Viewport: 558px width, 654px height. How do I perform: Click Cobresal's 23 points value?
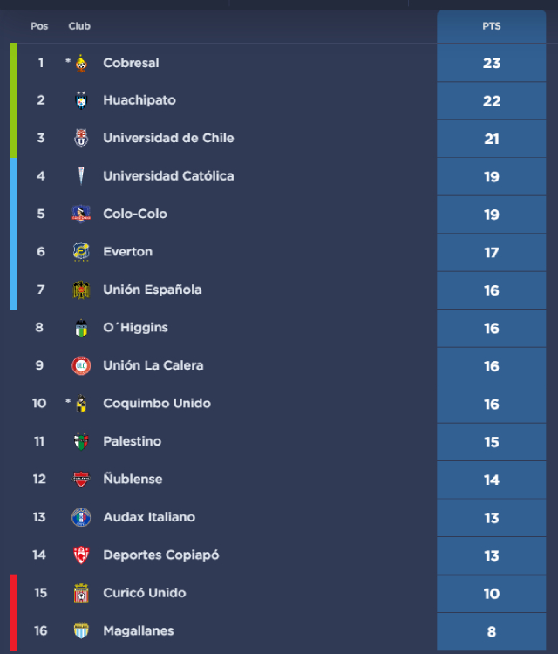click(492, 63)
